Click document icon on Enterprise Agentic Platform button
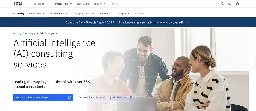The width and height of the screenshot is (256, 111). (132, 98)
